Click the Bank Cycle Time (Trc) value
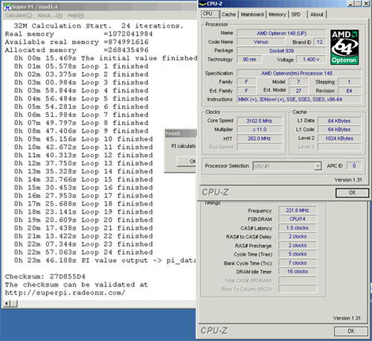This screenshot has height=341, width=372. pyautogui.click(x=298, y=263)
